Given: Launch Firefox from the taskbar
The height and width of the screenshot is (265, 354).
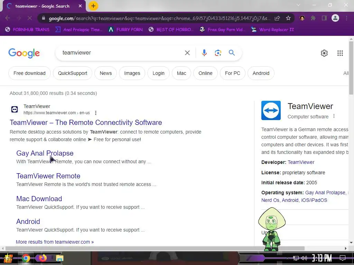Looking at the screenshot, I should 43,258.
